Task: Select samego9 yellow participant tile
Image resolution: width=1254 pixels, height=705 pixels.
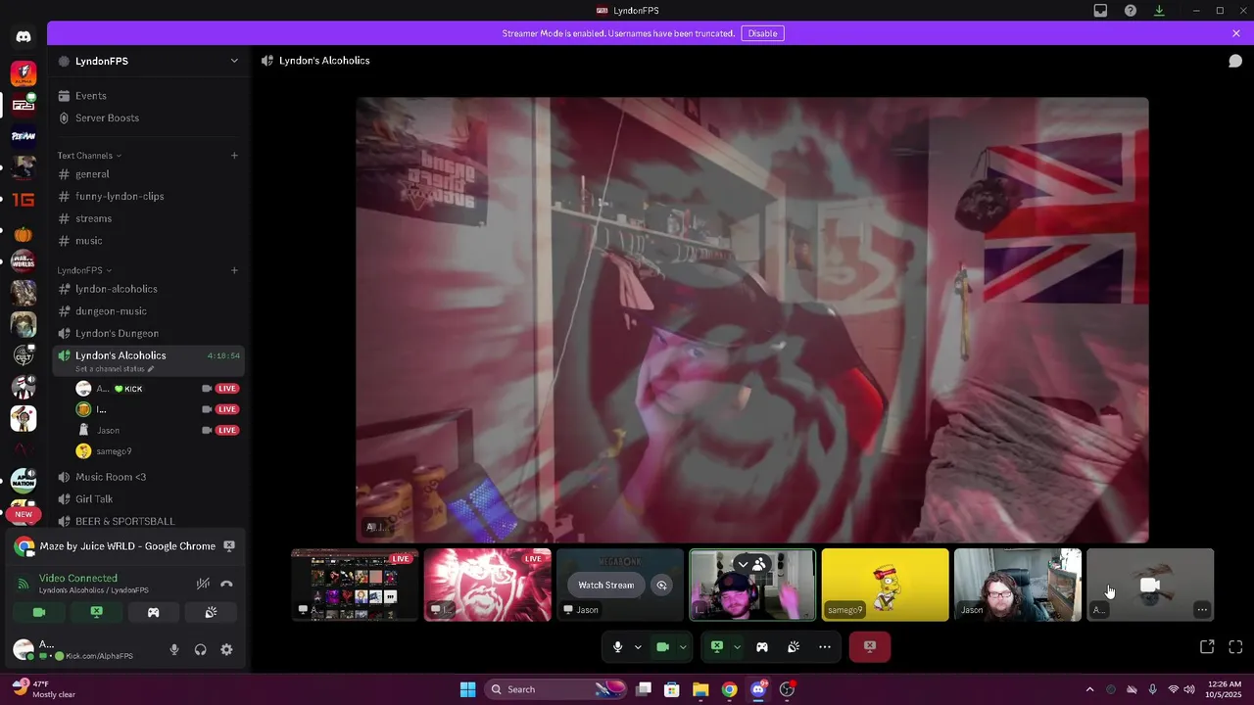Action: (886, 585)
